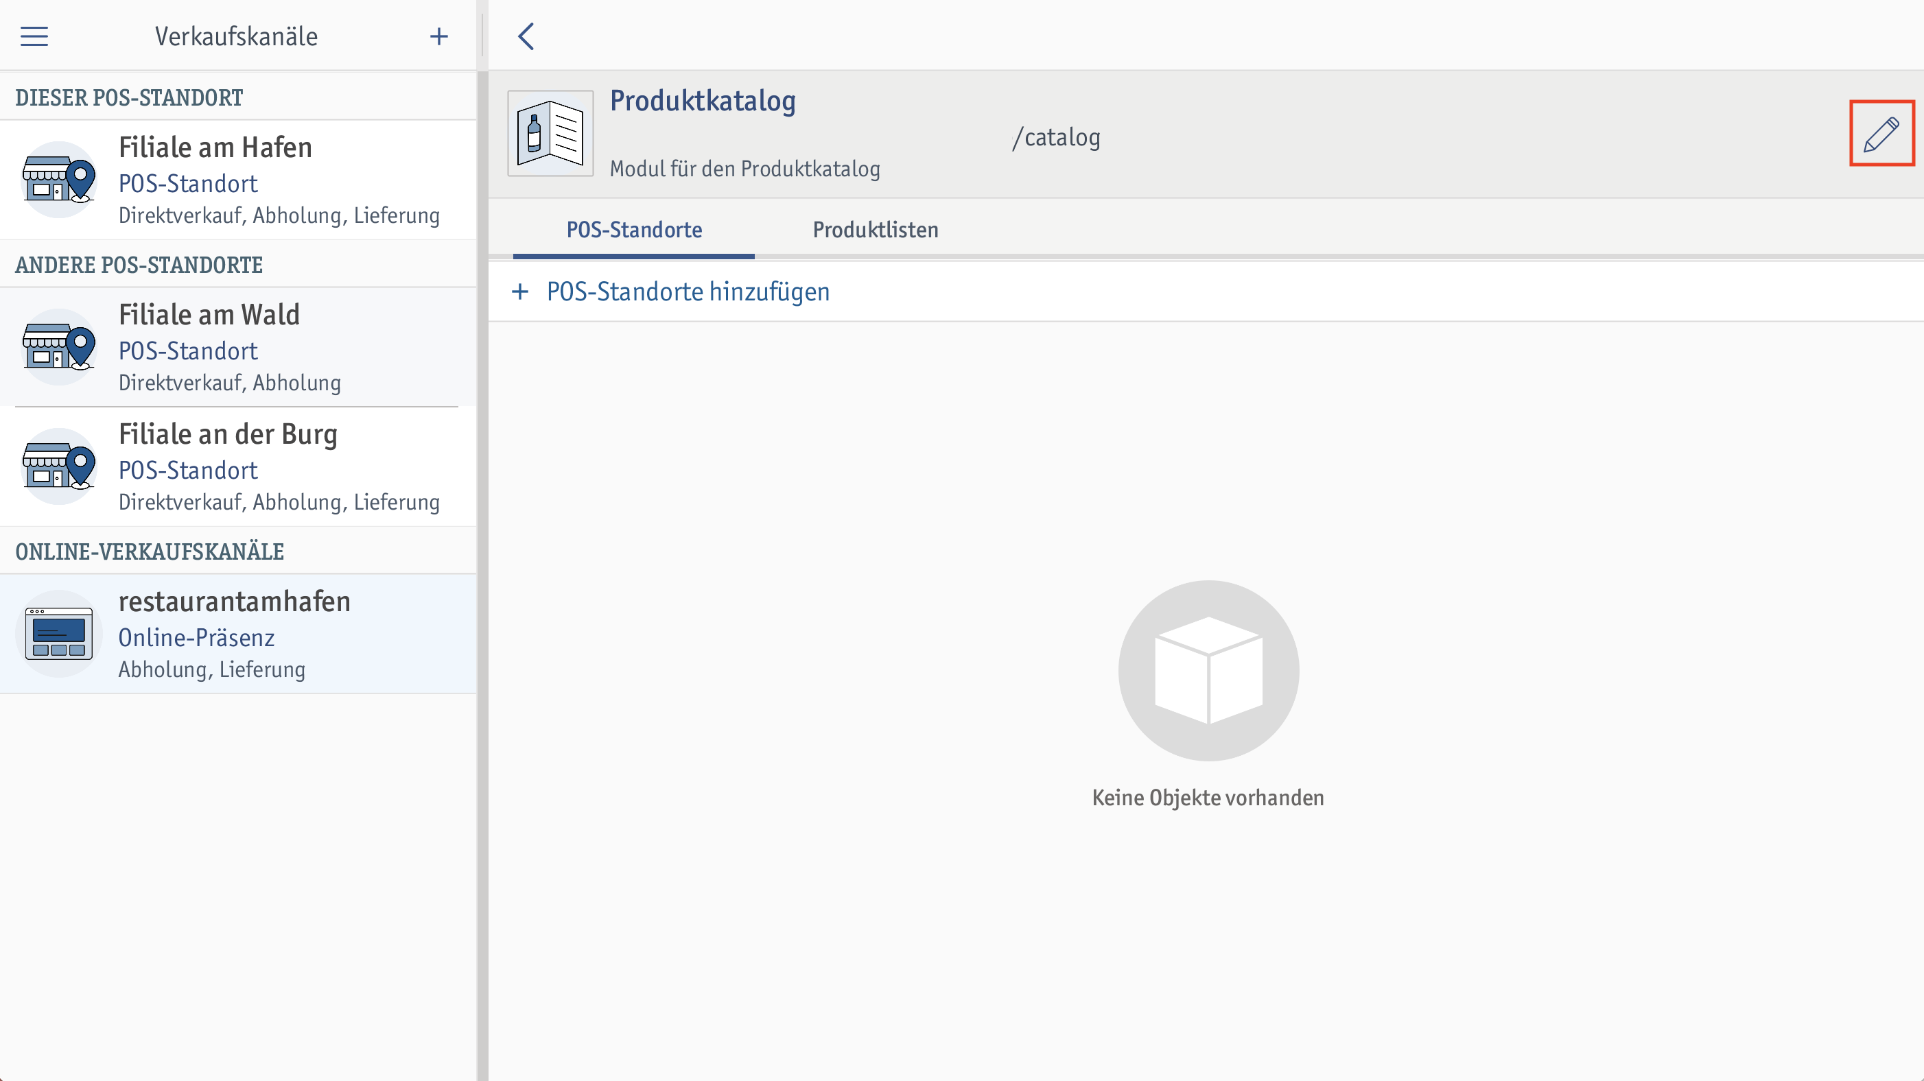Click Keine Objekte vorhanden message
Image resolution: width=1924 pixels, height=1081 pixels.
[1208, 797]
